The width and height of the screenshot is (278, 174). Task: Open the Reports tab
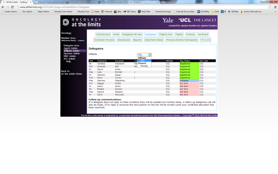click(x=137, y=40)
